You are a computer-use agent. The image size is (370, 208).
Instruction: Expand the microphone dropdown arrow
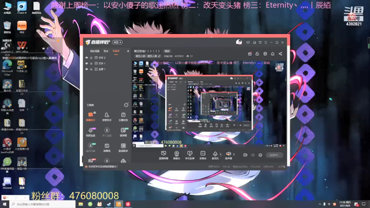coord(221,154)
